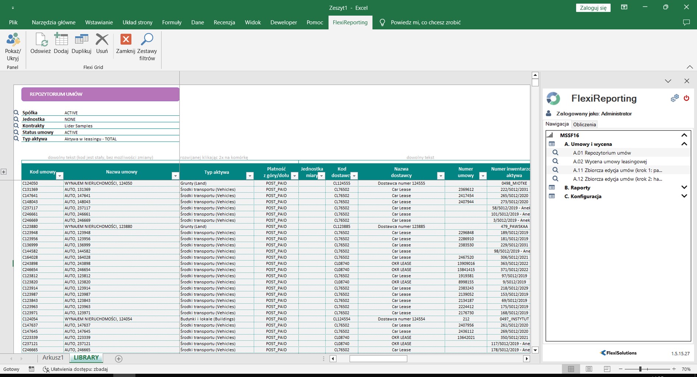Screen dimensions: 697x377
Task: Open Zestawy filtrów magnifier icon
Action: [147, 39]
